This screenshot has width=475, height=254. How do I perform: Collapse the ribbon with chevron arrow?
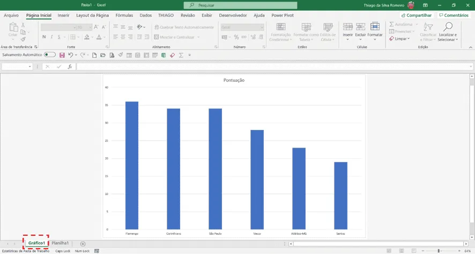point(471,48)
